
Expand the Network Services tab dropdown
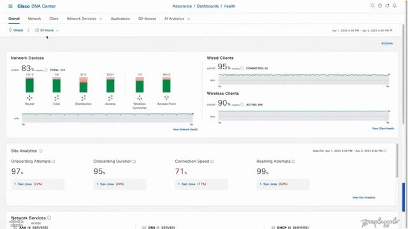[x=101, y=18]
